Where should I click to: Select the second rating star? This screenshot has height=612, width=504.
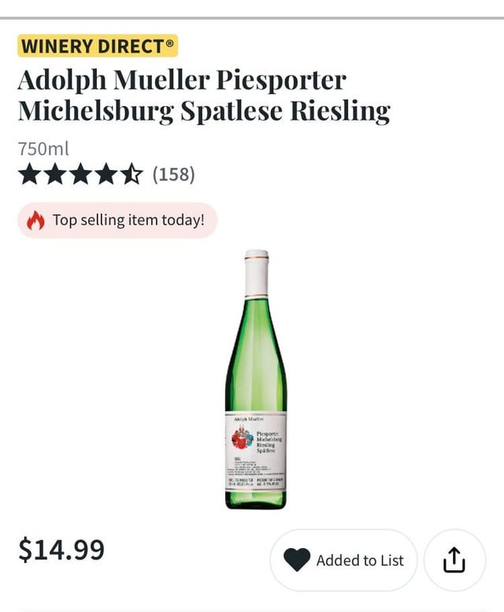[x=55, y=173]
